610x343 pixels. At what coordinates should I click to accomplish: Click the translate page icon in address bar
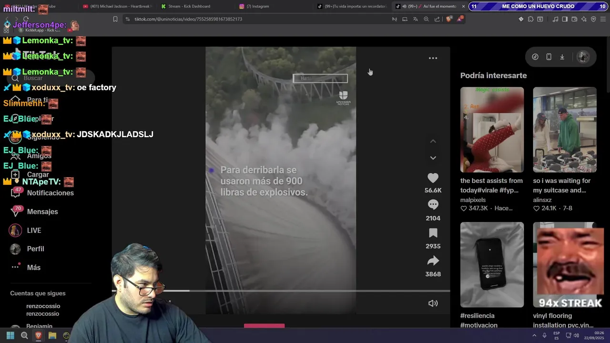tap(415, 19)
